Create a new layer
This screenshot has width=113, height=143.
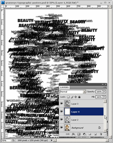click(95, 134)
